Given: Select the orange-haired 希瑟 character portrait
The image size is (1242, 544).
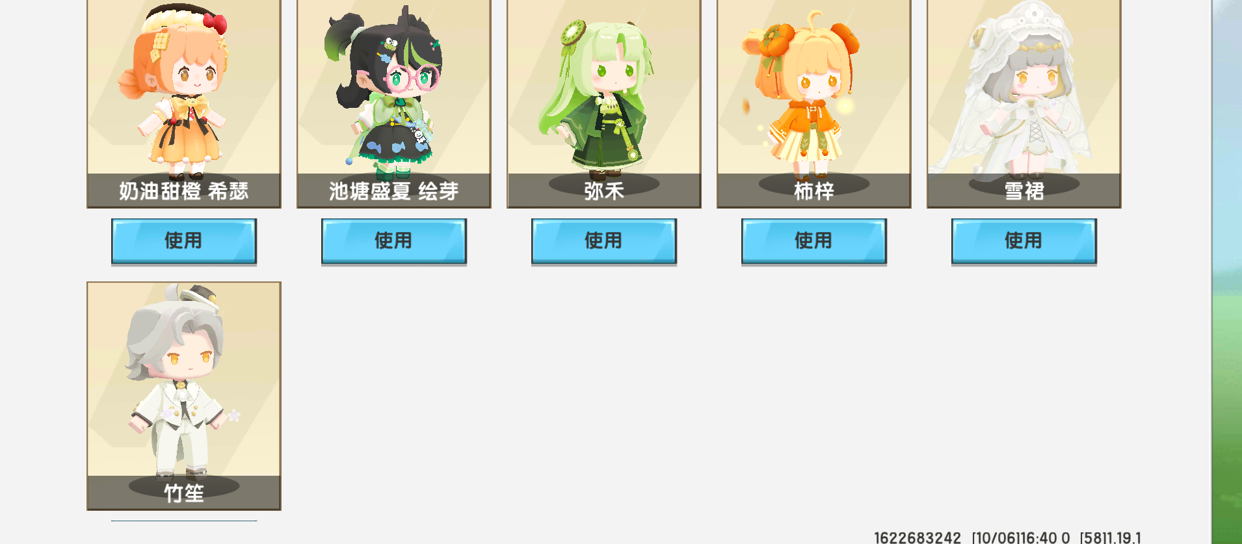Looking at the screenshot, I should 179,91.
